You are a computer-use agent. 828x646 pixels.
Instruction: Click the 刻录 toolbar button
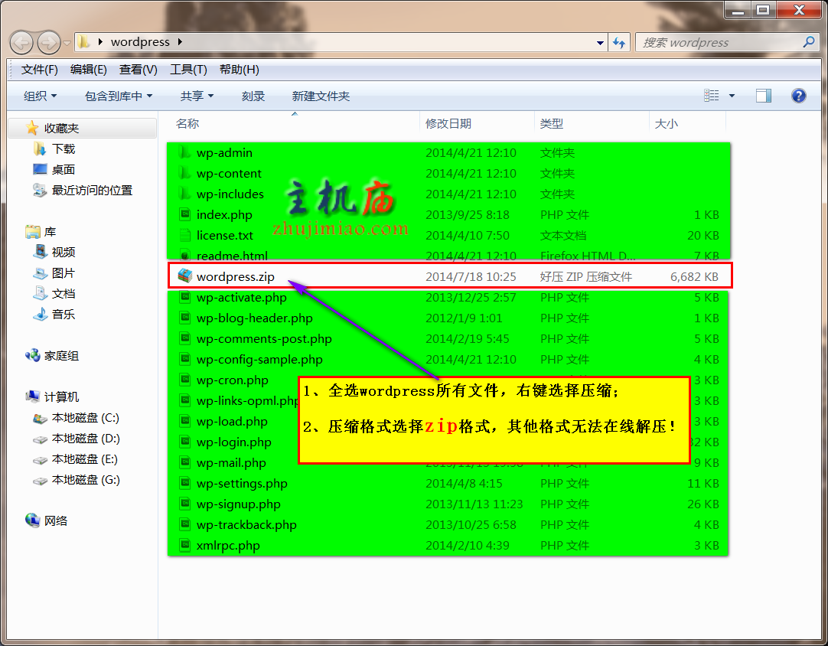point(253,96)
